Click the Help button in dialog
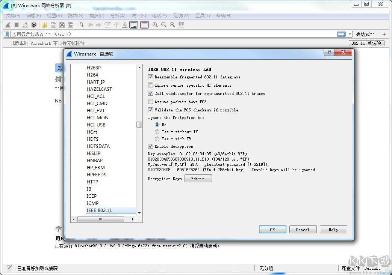 [x=333, y=230]
